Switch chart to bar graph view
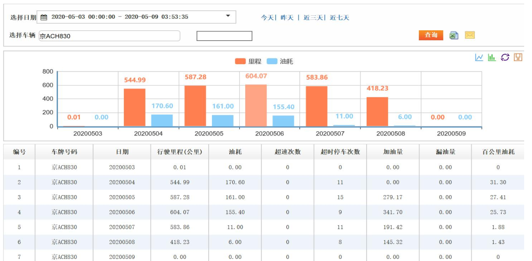532x261 pixels. coord(492,58)
